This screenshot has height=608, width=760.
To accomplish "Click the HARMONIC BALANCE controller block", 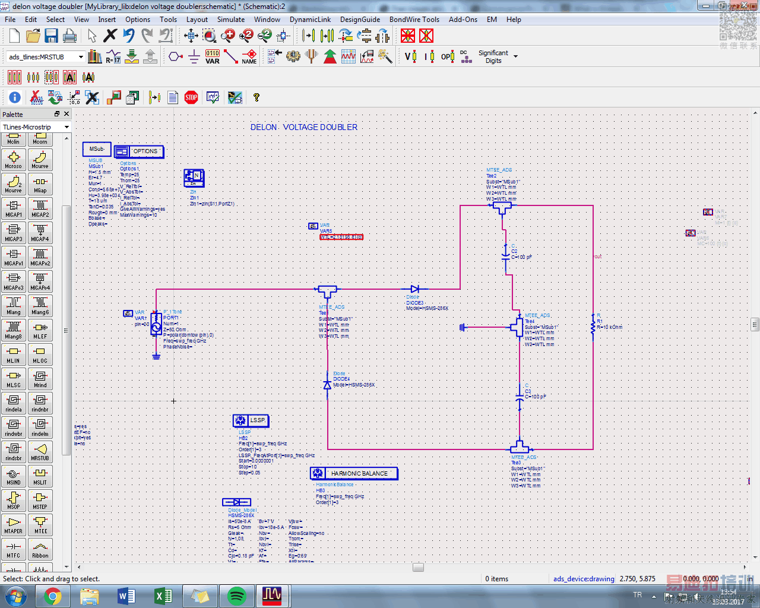I will pos(354,473).
